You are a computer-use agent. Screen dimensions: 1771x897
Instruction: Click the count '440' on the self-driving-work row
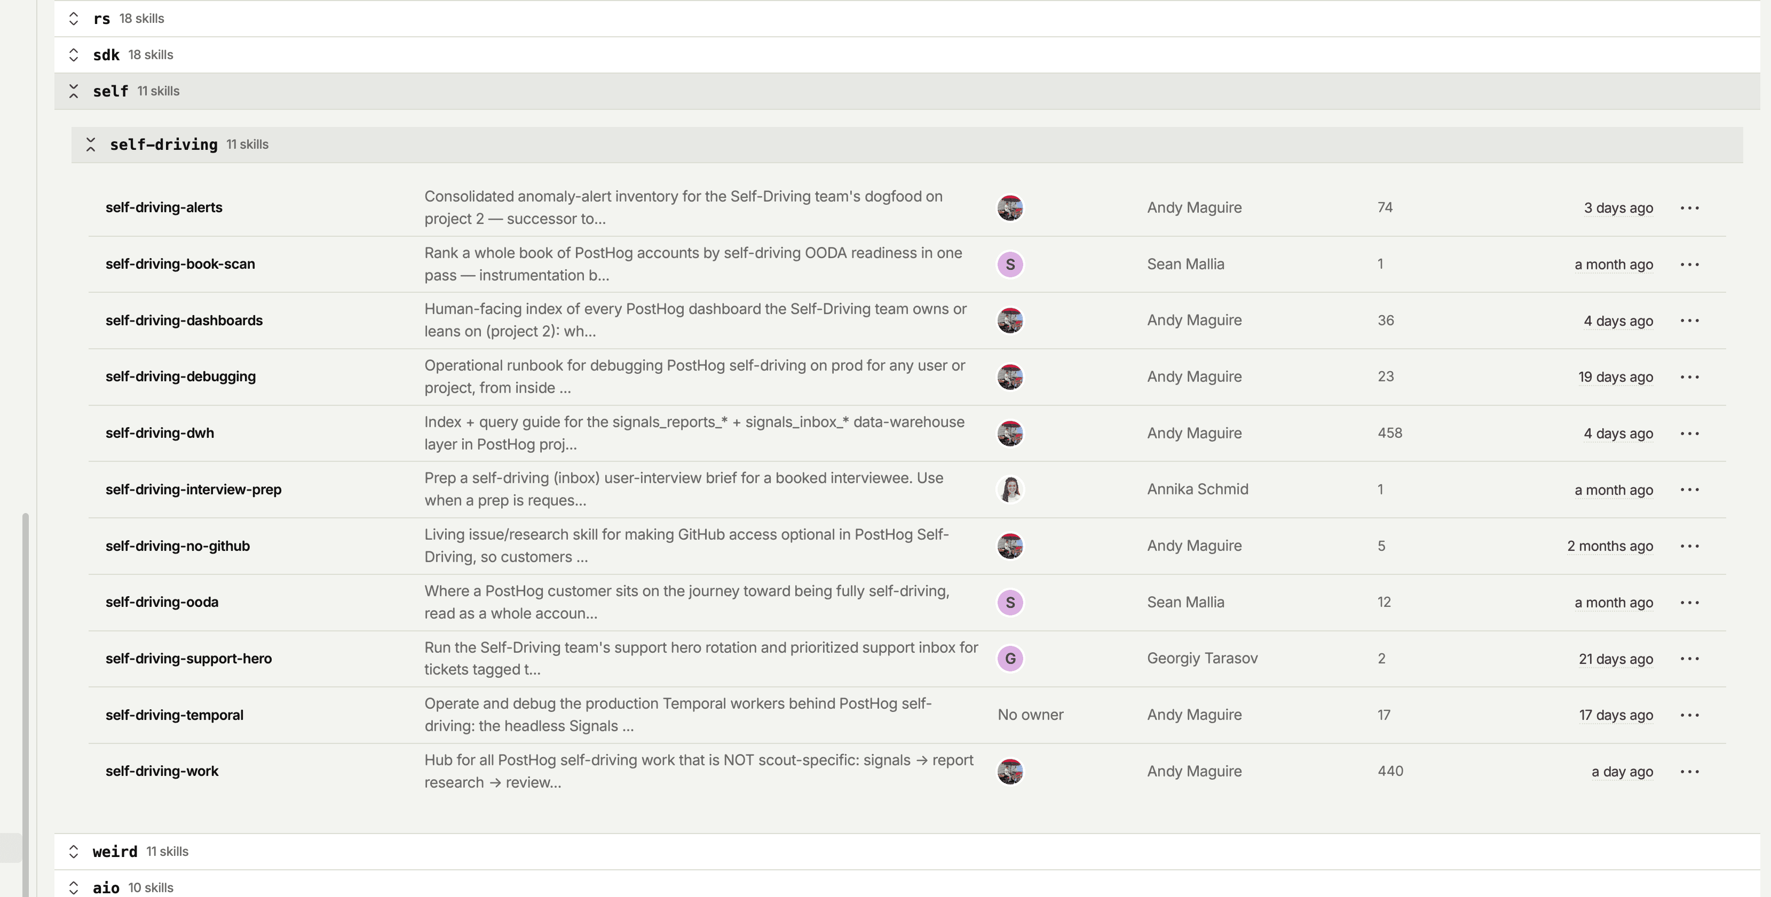coord(1390,771)
